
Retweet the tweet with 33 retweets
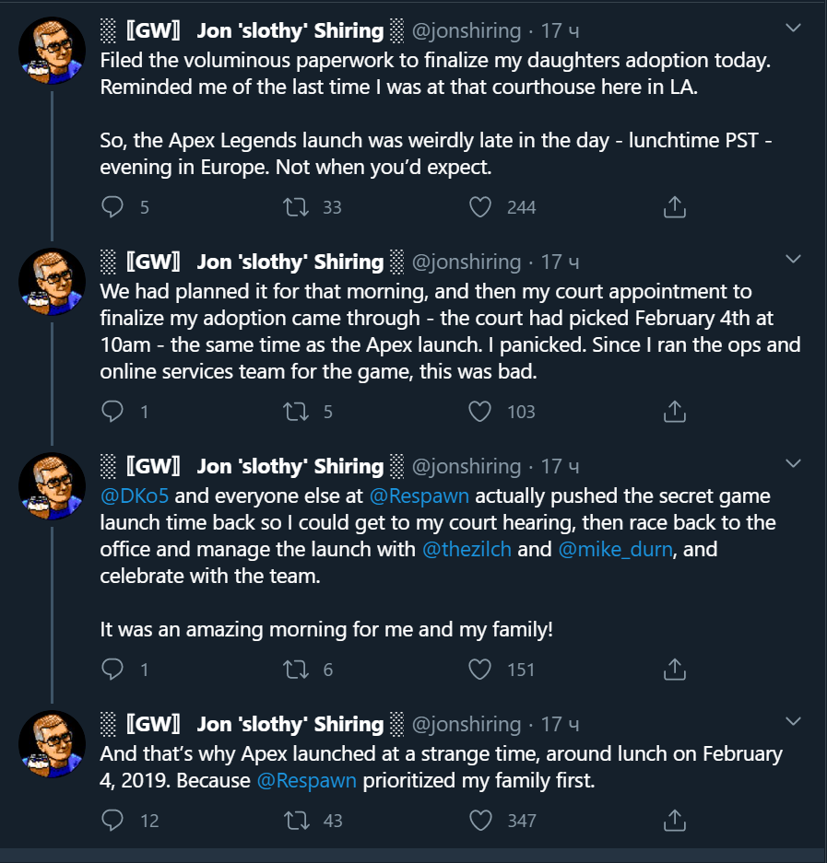click(298, 207)
